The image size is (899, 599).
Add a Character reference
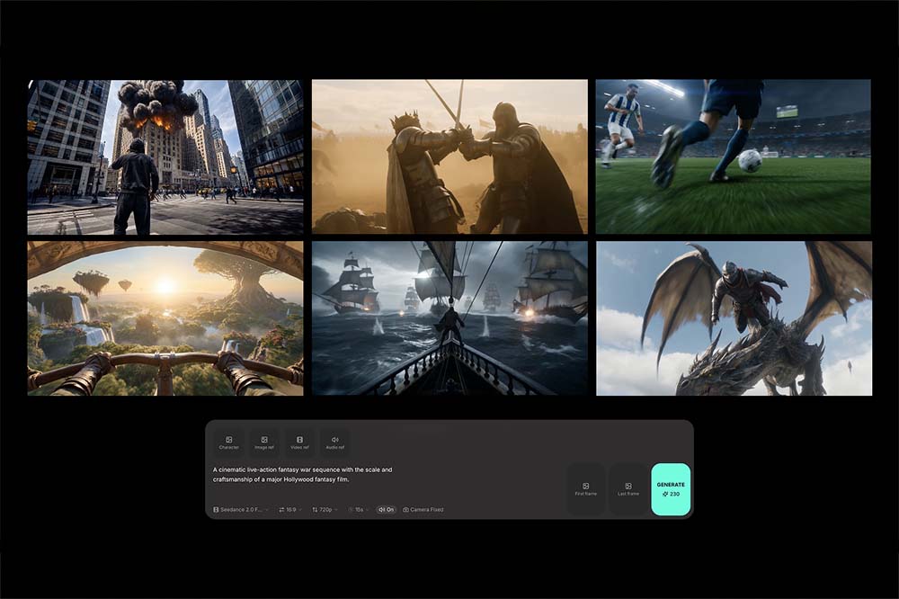pos(228,443)
